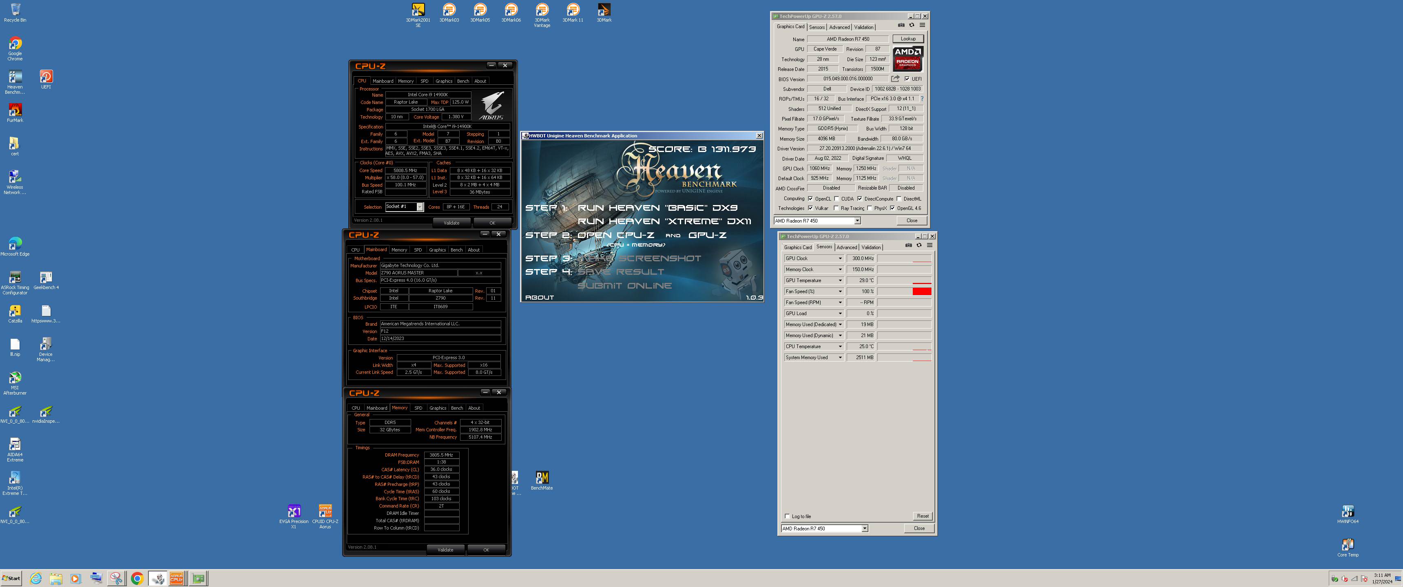The width and height of the screenshot is (1403, 587).
Task: Open the FurMark desktop icon
Action: tap(15, 113)
